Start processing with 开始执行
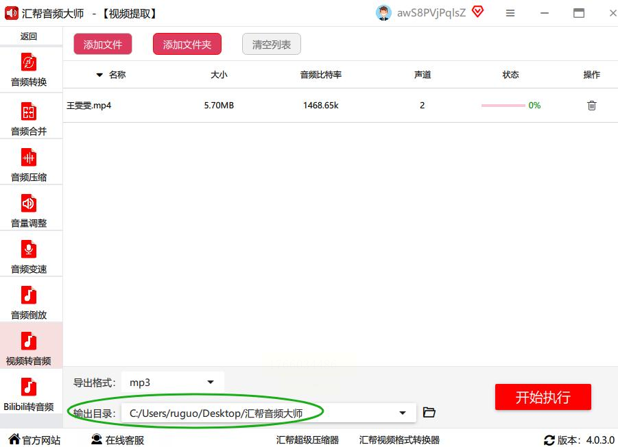Screen dimensions: 618x447 pos(543,397)
